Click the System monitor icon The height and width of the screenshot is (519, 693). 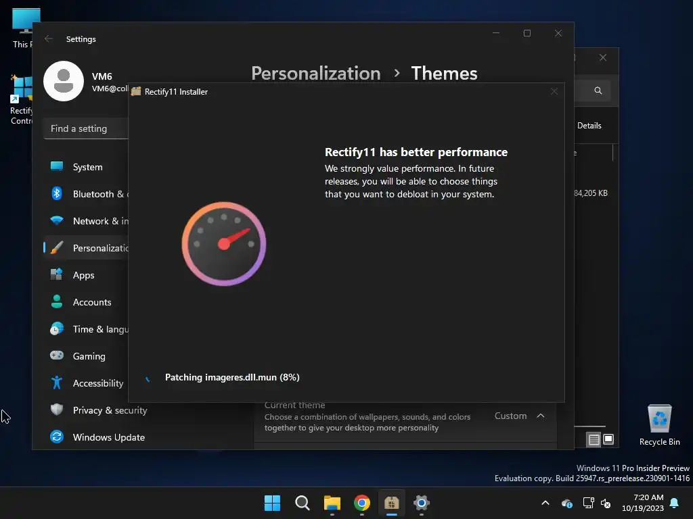[x=57, y=166]
